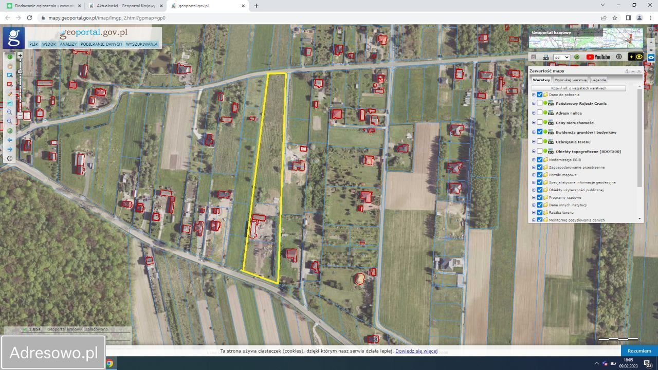Expand the Dane do pobrania group
Screen dimensions: 658x370
[x=534, y=95]
